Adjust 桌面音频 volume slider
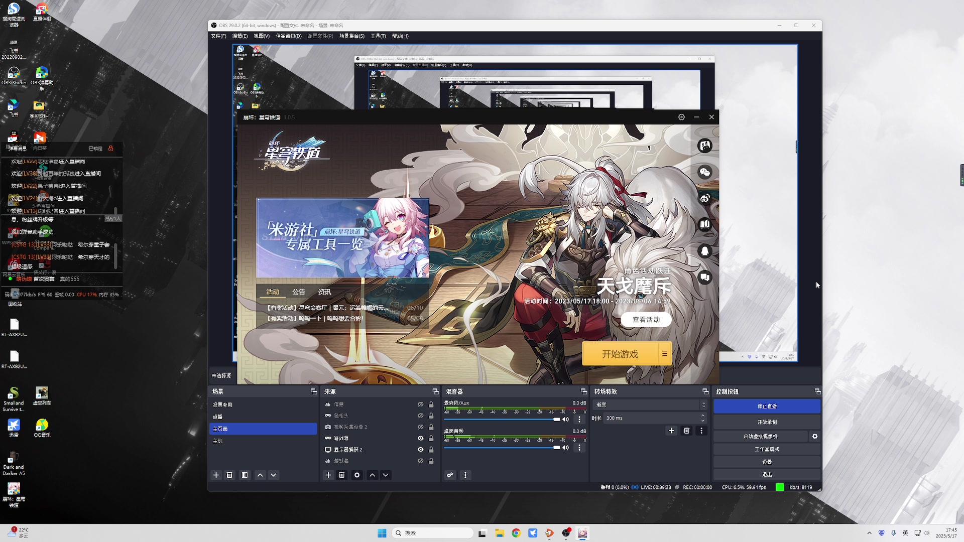 (x=502, y=447)
